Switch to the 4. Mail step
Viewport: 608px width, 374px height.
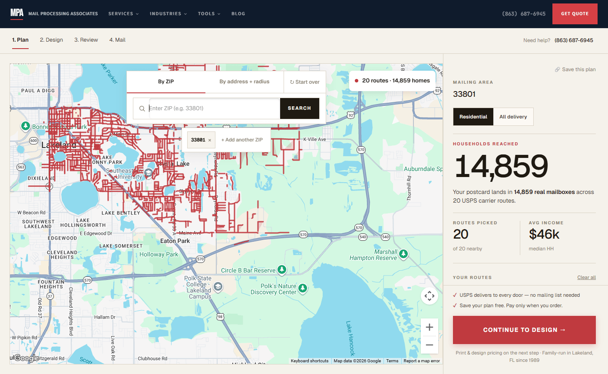click(117, 40)
